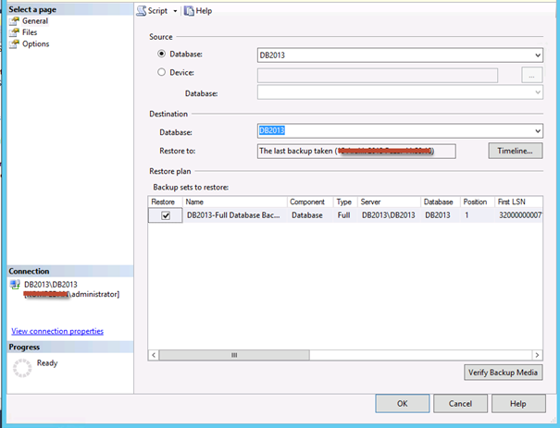Open the Options page icon
This screenshot has height=428, width=560.
pos(14,43)
